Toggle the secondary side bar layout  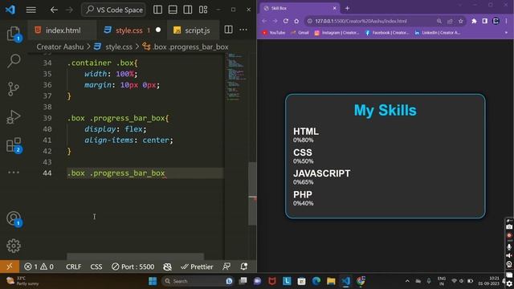(188, 10)
